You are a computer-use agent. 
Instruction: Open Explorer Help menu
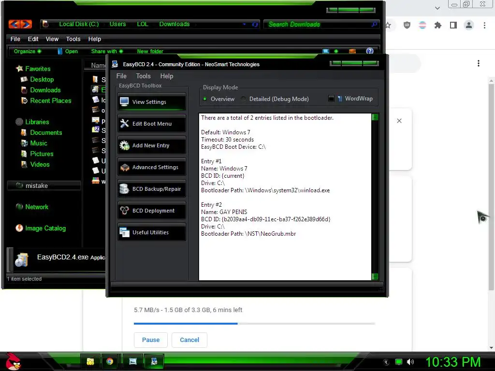click(x=94, y=39)
